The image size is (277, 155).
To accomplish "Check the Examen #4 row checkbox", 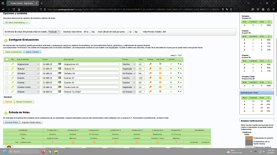I will pos(7,78).
